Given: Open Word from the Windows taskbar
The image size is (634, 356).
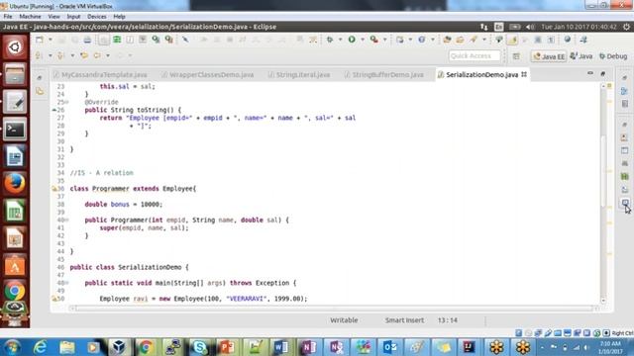Looking at the screenshot, I should [x=281, y=347].
